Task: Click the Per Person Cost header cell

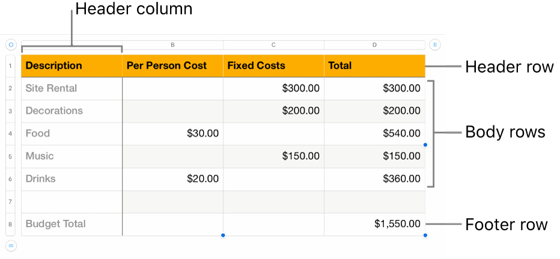Action: [x=172, y=66]
